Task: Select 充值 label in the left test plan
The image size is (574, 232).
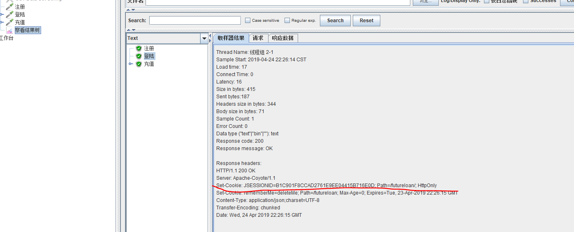Action: click(20, 22)
